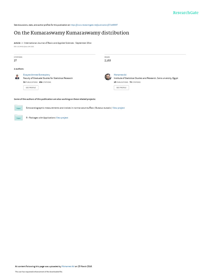The height and width of the screenshot is (278, 209).
Task: Click Mohamed Ali's profile photo
Action: tap(108, 77)
